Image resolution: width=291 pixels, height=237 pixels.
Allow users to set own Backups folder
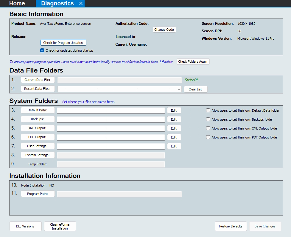point(208,119)
